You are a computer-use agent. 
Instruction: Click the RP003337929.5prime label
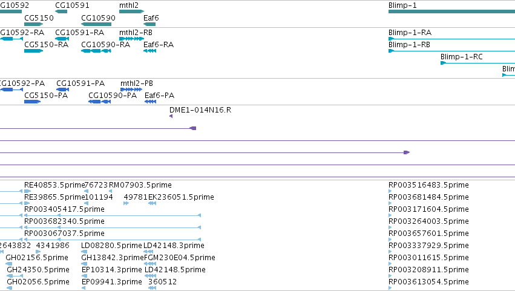coord(428,246)
